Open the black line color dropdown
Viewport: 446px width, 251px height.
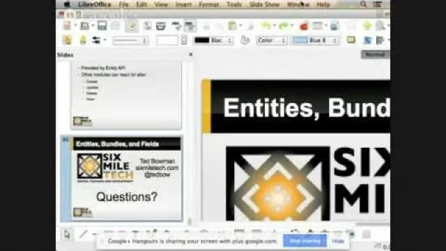pyautogui.click(x=213, y=40)
